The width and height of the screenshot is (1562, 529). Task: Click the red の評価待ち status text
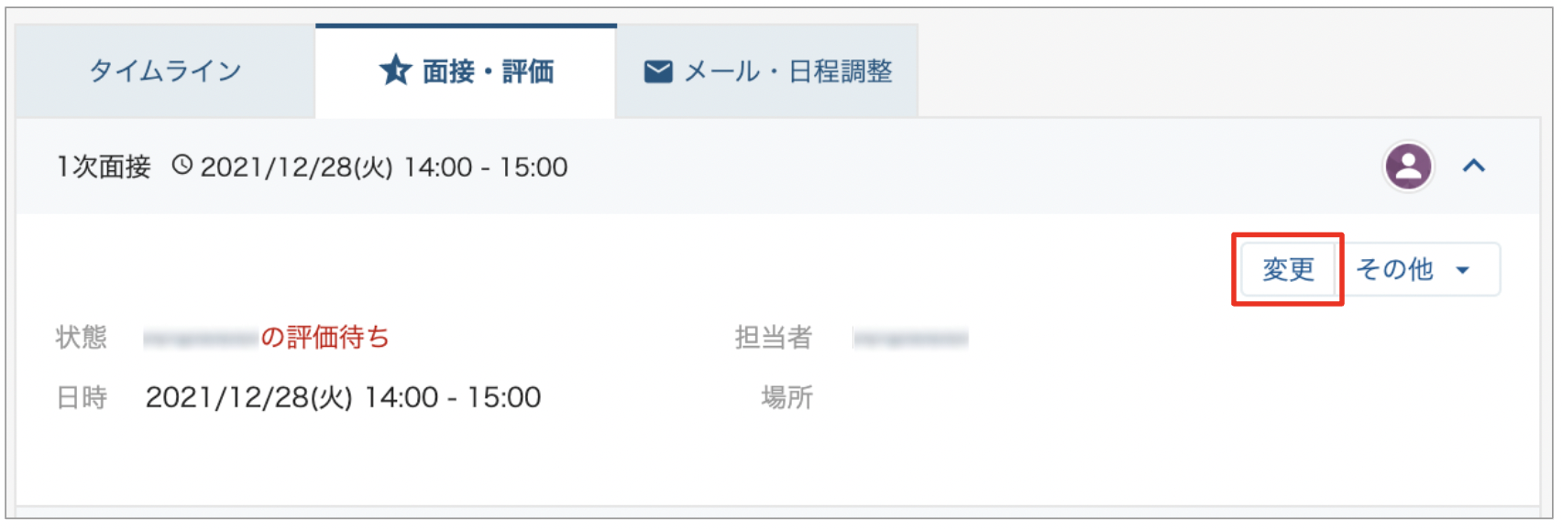(325, 337)
